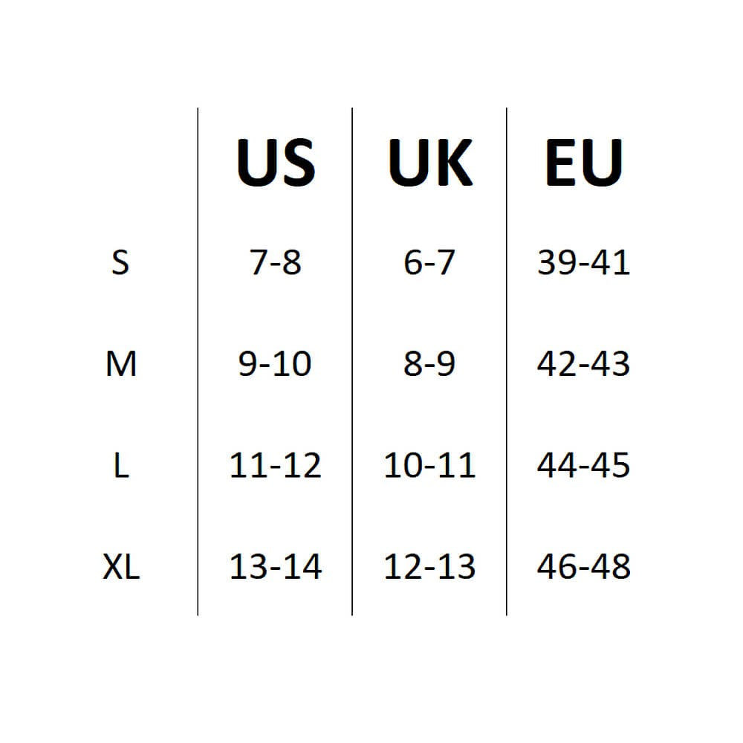Screen dimensions: 743x743
Task: Click the XL size row label
Action: pyautogui.click(x=120, y=568)
